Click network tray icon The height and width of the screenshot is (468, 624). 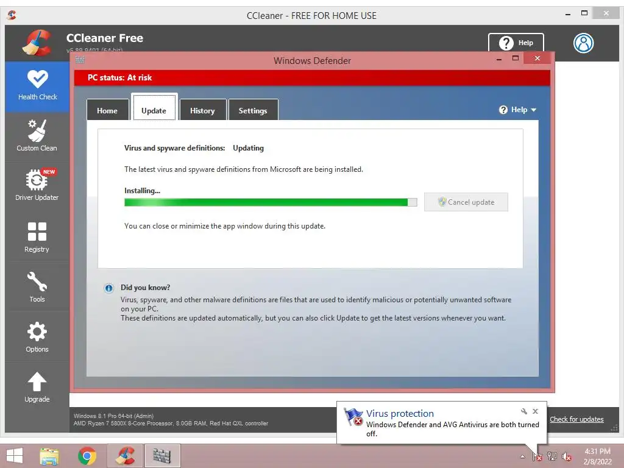[552, 456]
